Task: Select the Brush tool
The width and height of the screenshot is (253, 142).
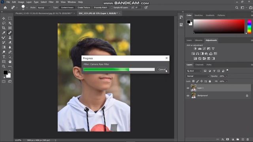Action: (4, 38)
